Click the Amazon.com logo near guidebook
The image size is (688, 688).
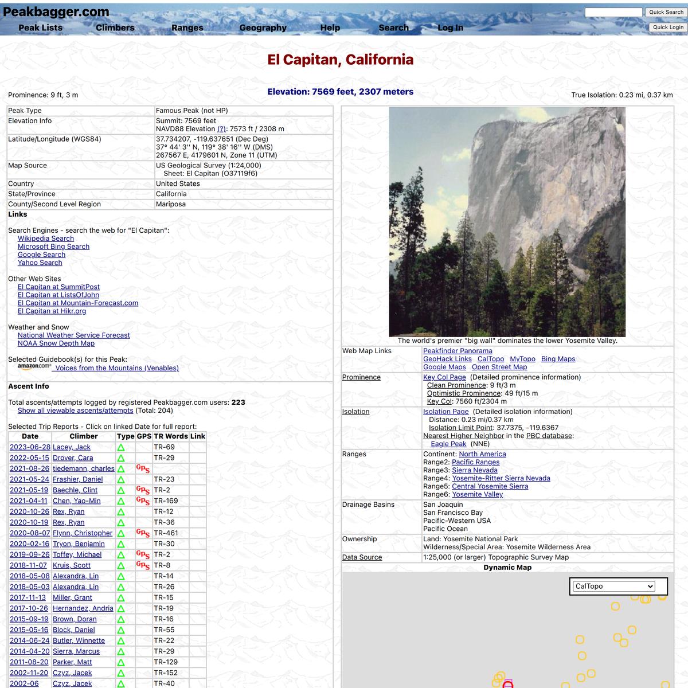(34, 367)
